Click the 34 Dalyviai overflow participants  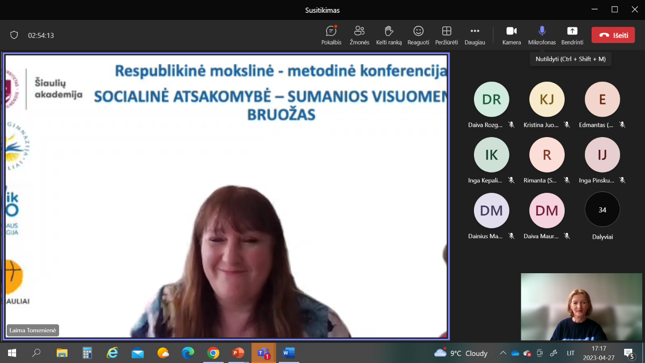tap(602, 210)
